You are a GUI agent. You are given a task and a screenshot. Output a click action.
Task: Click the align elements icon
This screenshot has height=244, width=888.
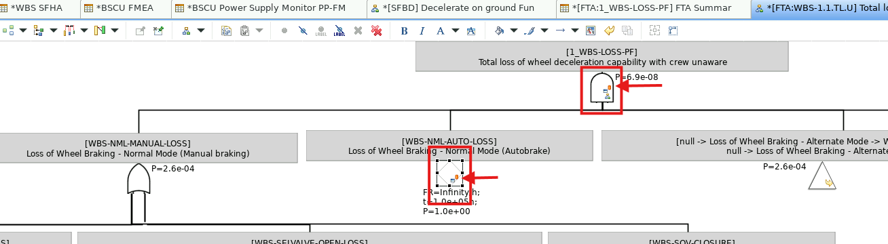pyautogui.click(x=100, y=30)
